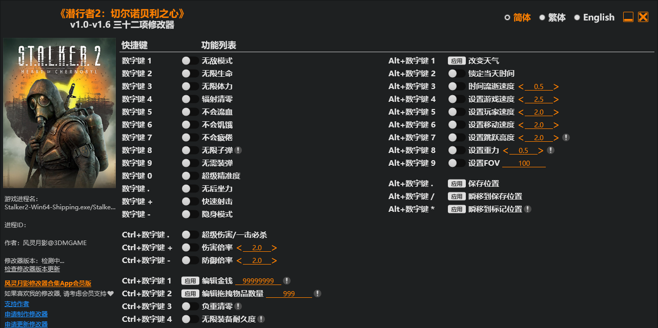This screenshot has height=328, width=658.
Task: Decrease 设置游戏速度 with the left arrow
Action: click(521, 99)
